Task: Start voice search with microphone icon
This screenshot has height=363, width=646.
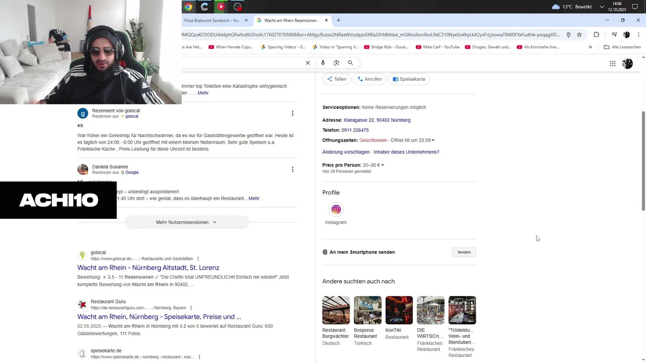Action: [323, 63]
